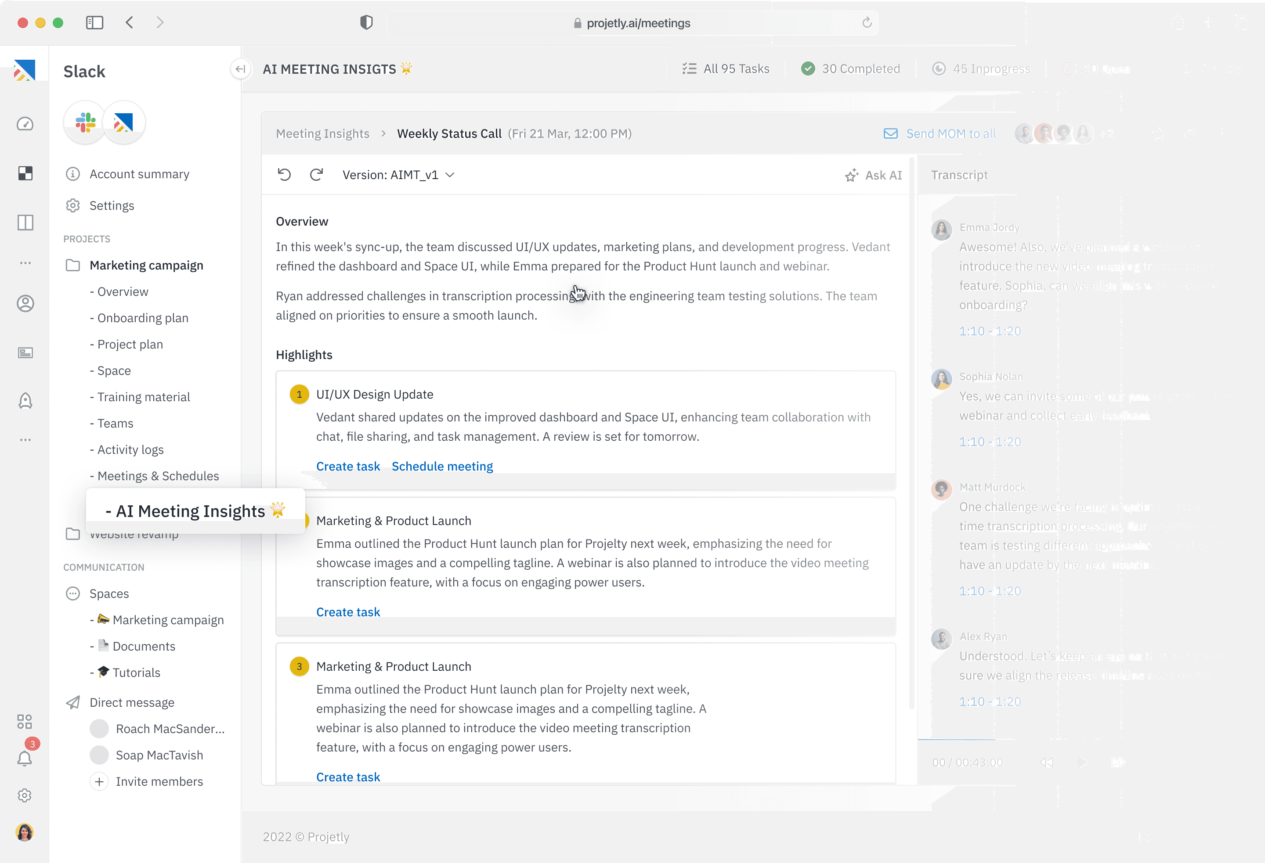This screenshot has width=1265, height=863.
Task: Open Onboarding plan in sidebar
Action: click(x=143, y=318)
